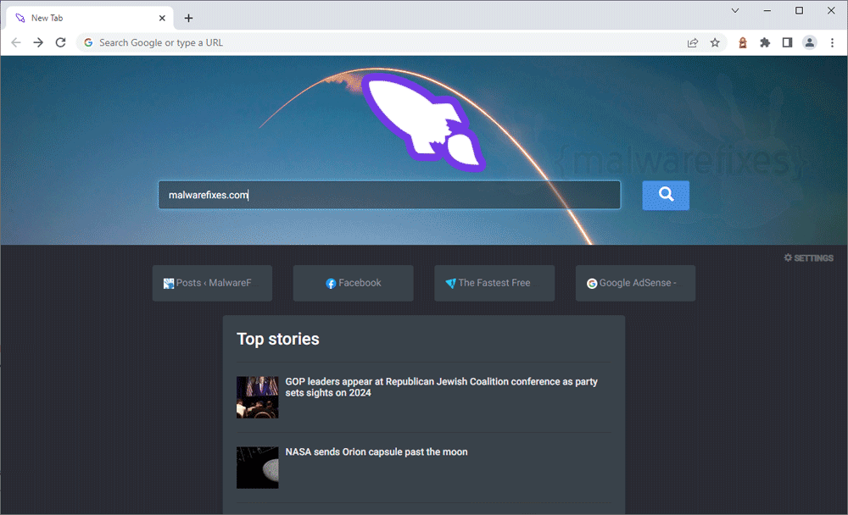Open the Extensions puzzle menu

click(765, 42)
